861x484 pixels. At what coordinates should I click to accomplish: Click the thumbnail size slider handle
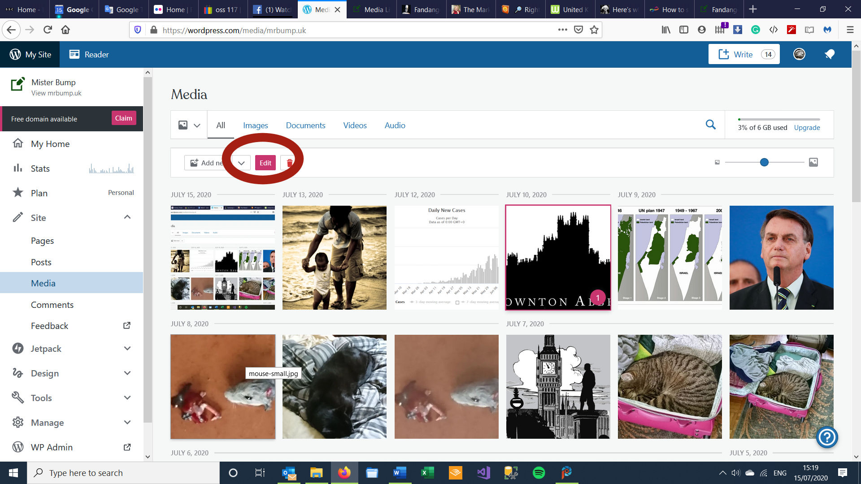(x=764, y=162)
